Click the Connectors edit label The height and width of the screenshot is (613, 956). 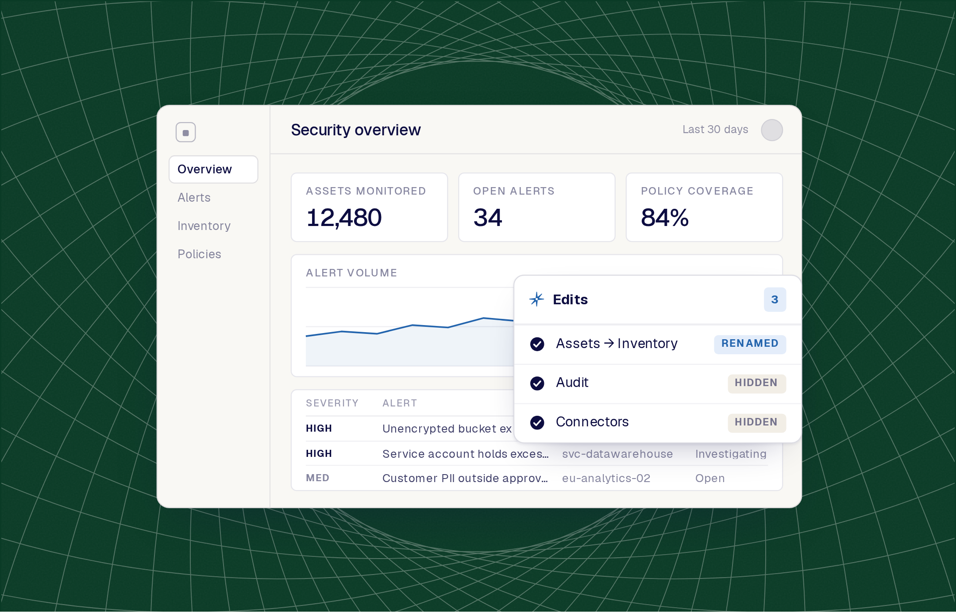coord(592,422)
